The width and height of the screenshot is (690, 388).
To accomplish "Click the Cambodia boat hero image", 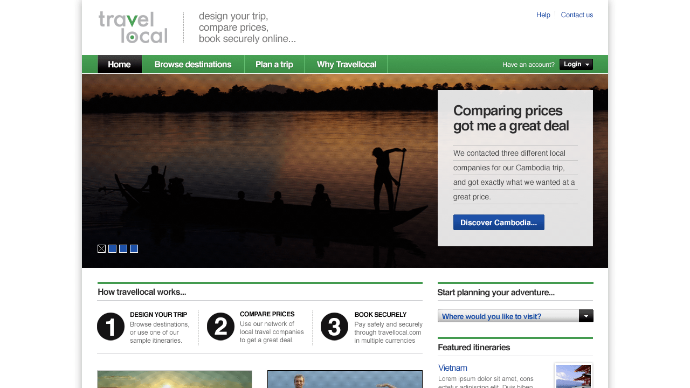I will click(259, 172).
